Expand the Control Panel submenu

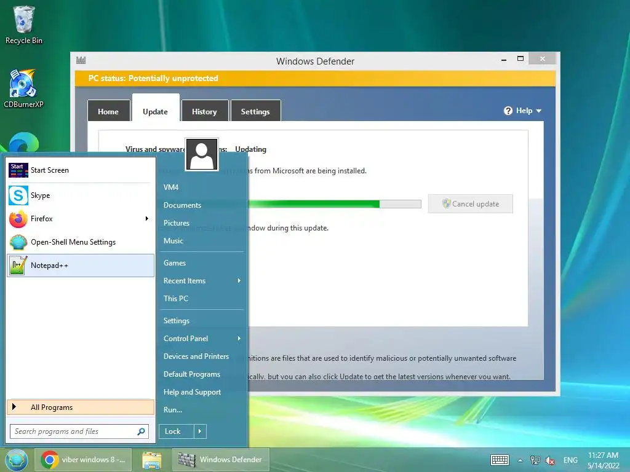tap(239, 339)
